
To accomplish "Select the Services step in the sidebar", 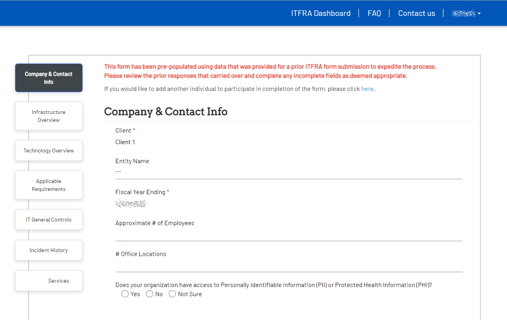I will pos(48,280).
